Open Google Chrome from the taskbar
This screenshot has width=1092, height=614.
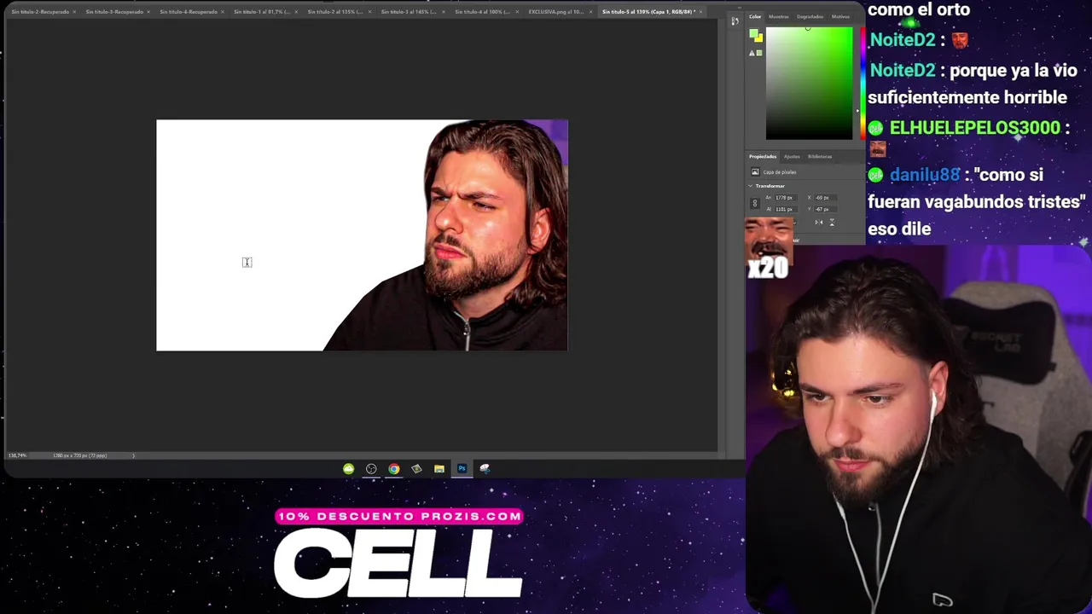coord(393,468)
